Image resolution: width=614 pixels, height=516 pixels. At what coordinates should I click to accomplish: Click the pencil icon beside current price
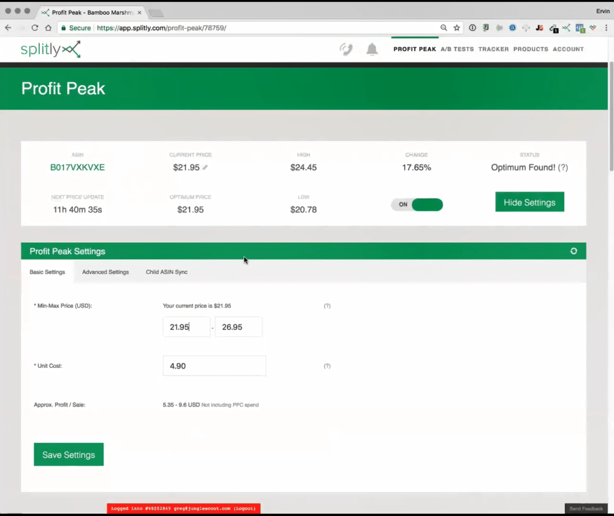[205, 168]
